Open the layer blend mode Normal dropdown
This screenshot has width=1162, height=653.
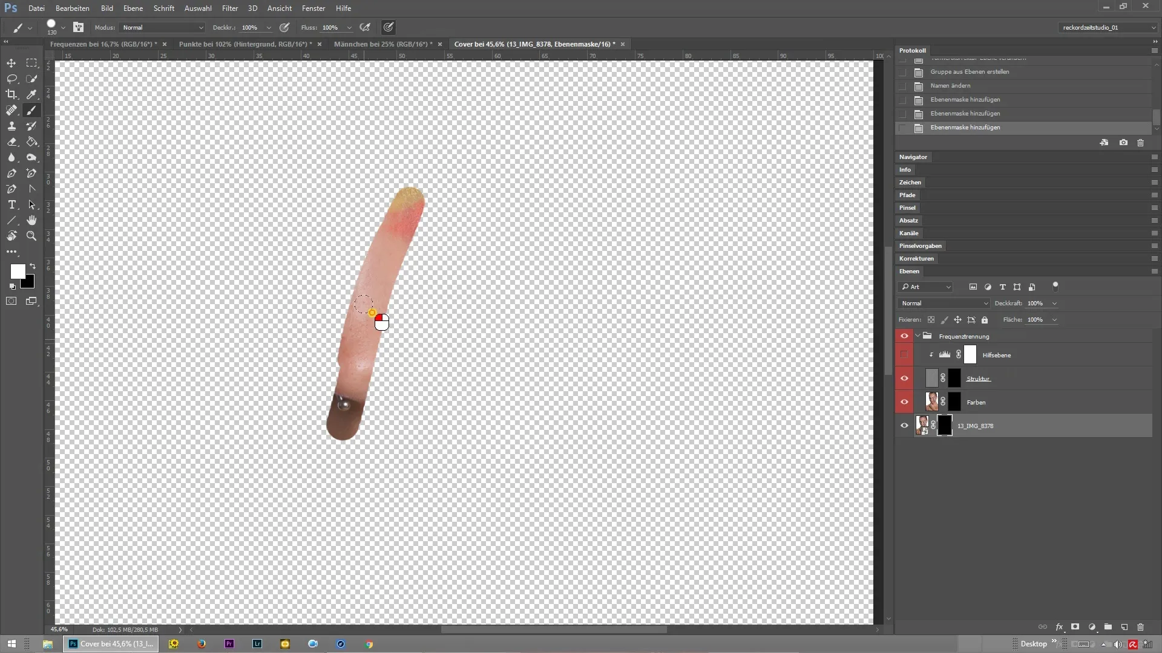coord(944,304)
